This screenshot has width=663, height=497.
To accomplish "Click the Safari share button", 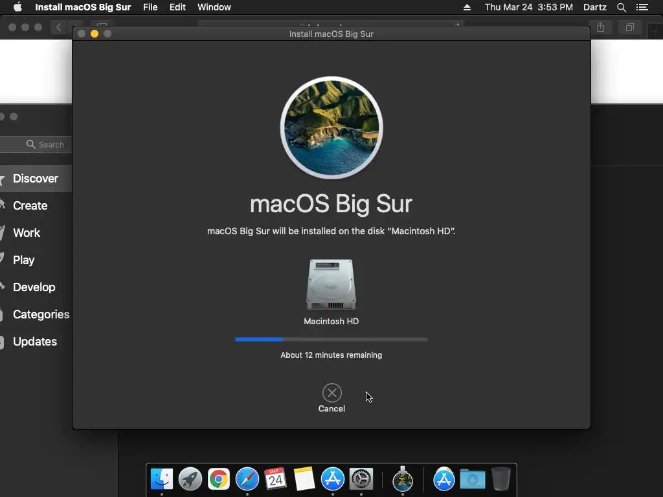I will click(600, 27).
